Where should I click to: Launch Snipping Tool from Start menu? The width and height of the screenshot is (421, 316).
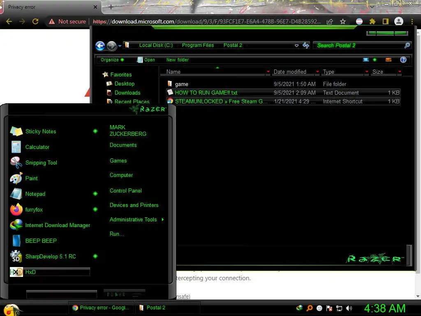pos(50,163)
